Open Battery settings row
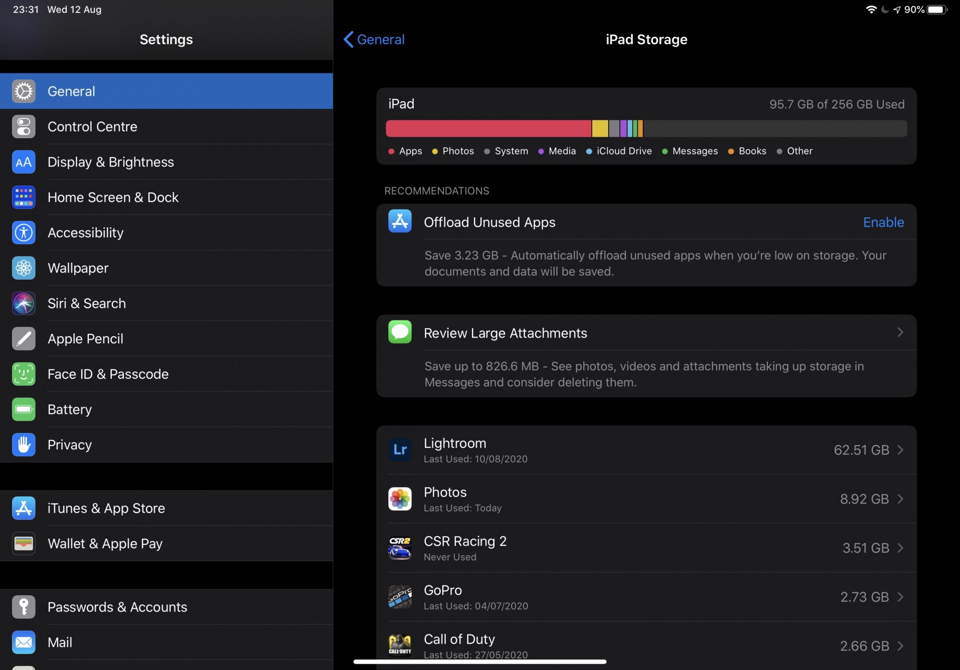The image size is (960, 670). coord(167,409)
